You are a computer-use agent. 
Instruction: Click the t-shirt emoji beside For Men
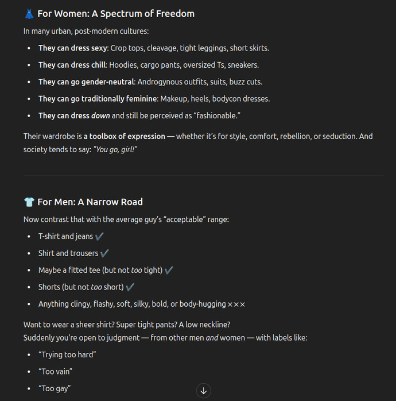(x=29, y=202)
